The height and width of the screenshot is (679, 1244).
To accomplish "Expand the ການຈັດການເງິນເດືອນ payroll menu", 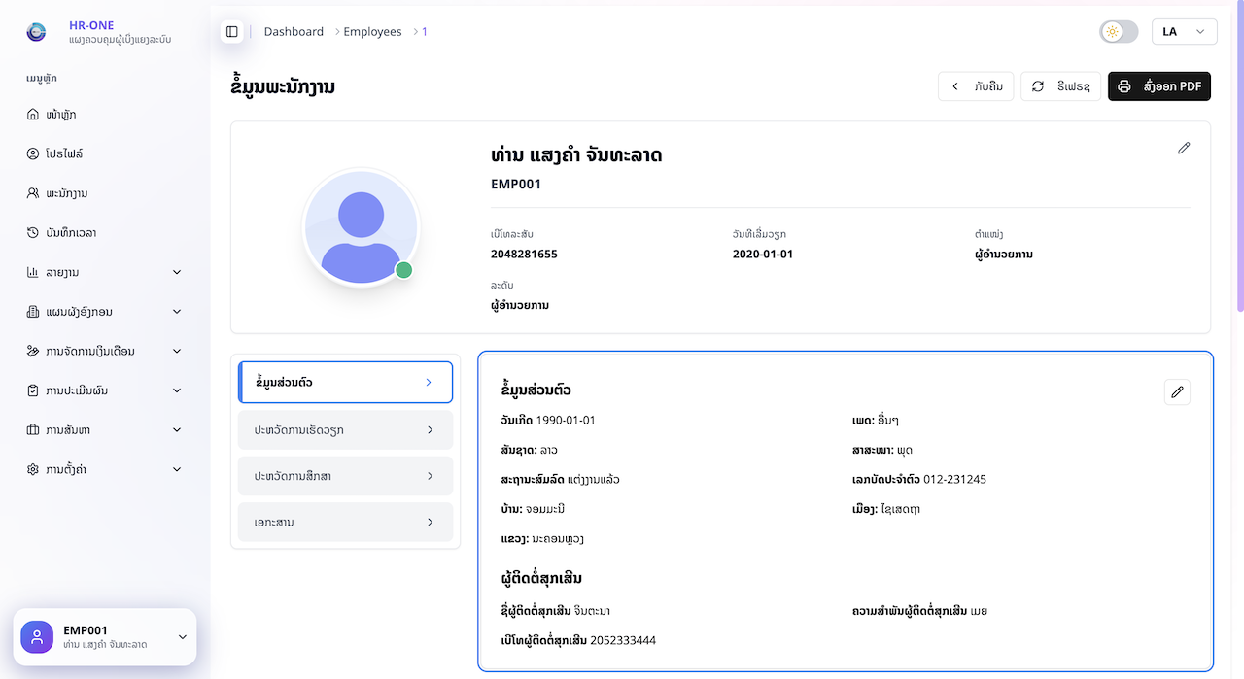I will tap(103, 351).
